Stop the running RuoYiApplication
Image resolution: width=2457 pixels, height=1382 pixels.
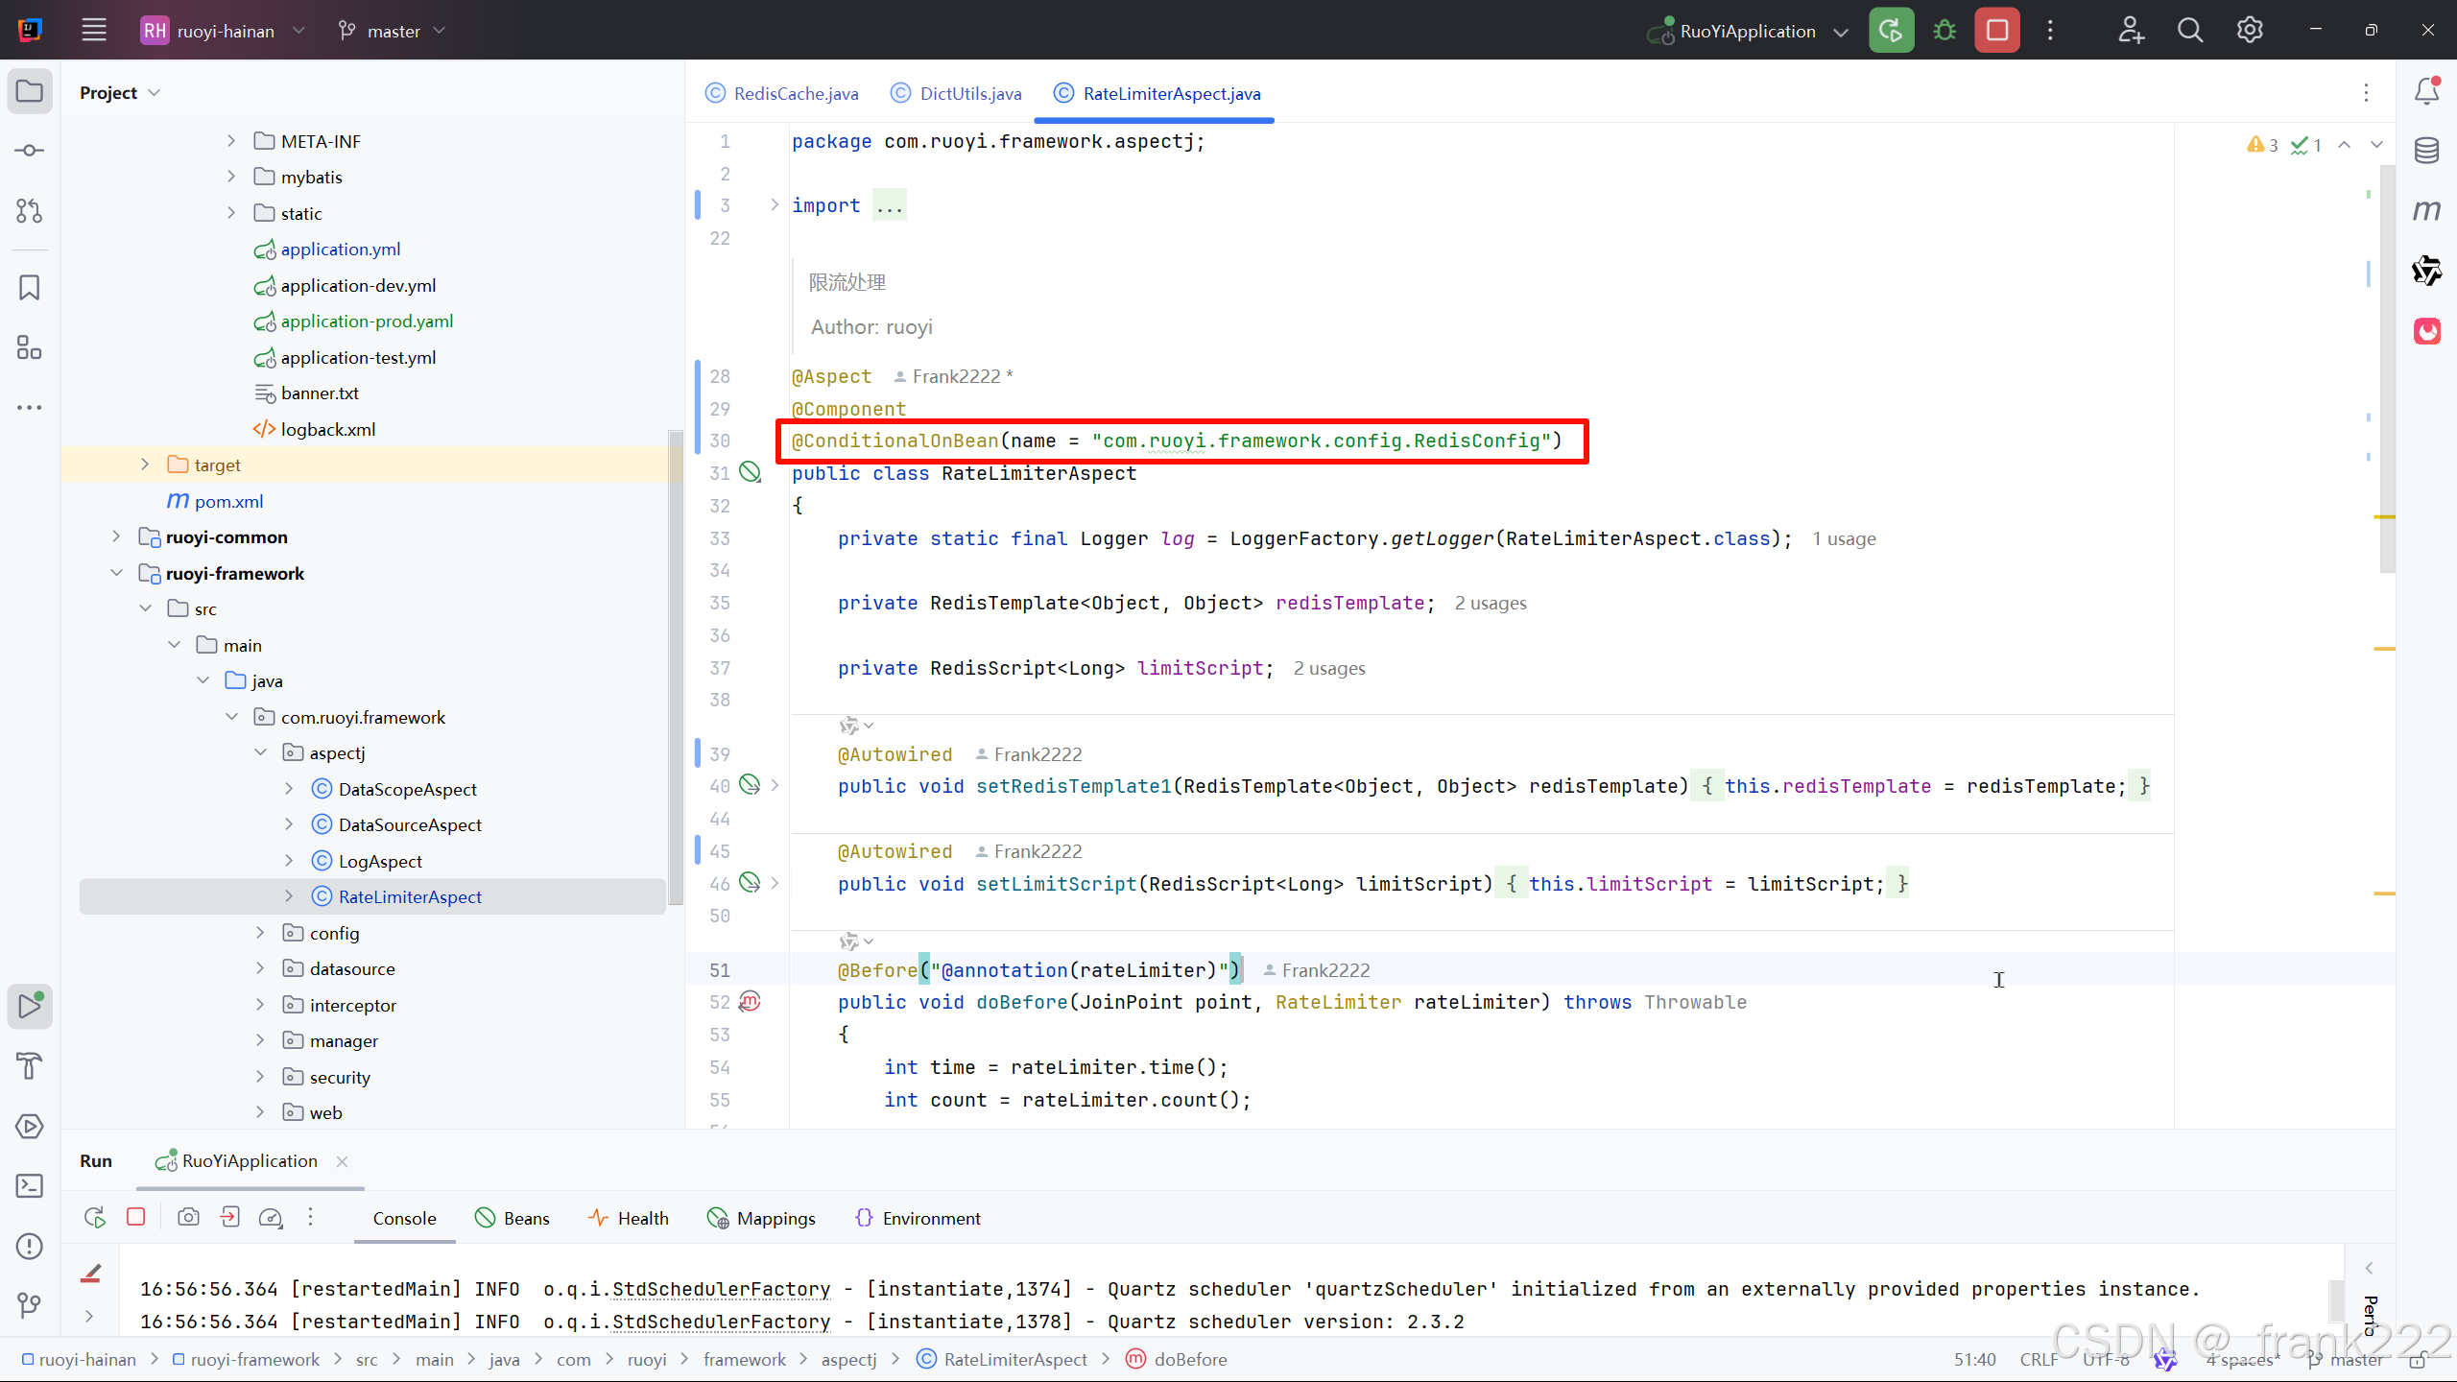click(1997, 31)
